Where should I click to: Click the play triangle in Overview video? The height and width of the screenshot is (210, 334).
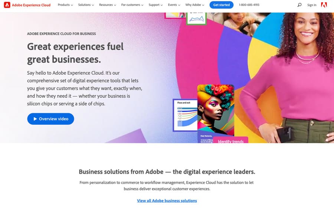point(35,119)
